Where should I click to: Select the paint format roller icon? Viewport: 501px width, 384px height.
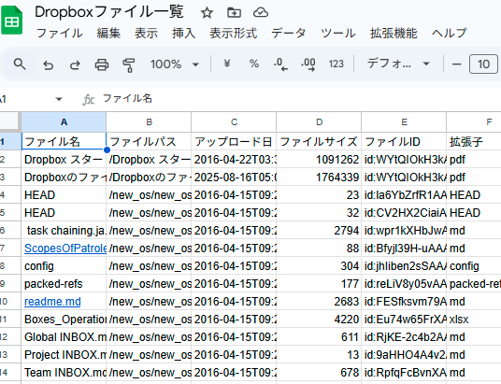pyautogui.click(x=128, y=64)
